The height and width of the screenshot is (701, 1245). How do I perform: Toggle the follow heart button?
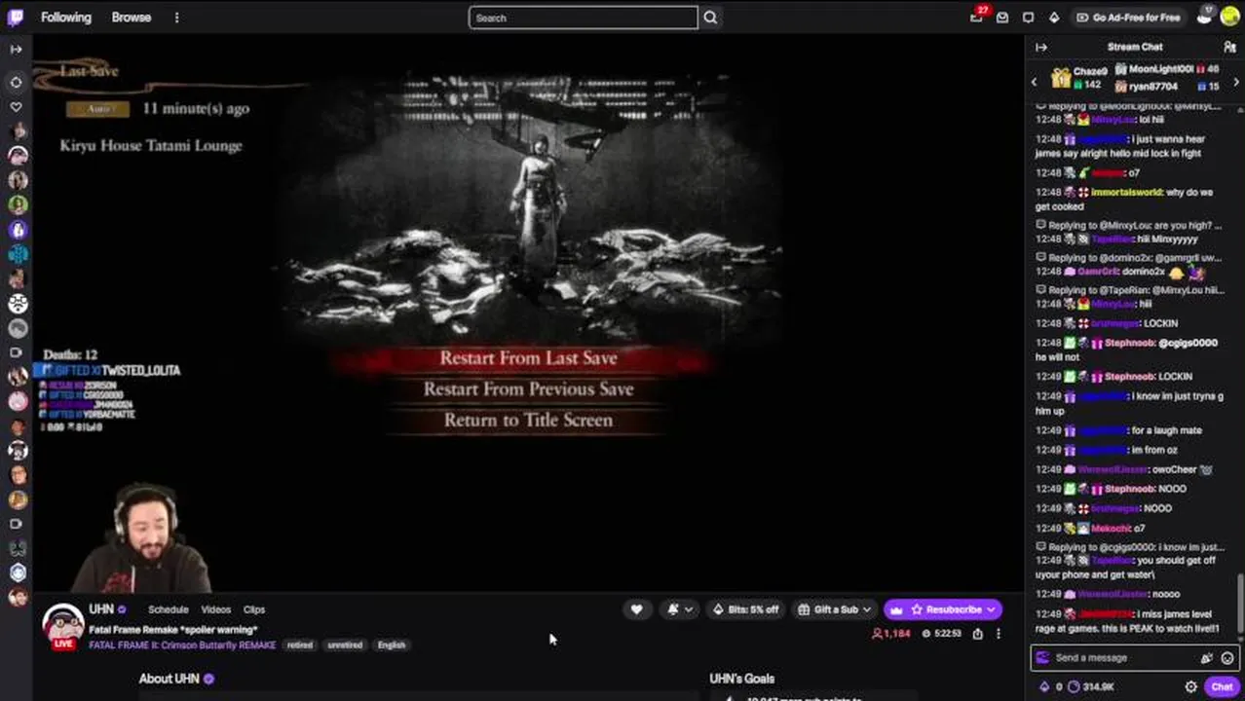click(x=636, y=609)
